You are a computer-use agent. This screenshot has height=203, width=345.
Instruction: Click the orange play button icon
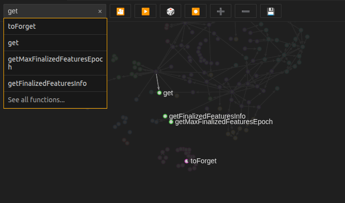click(x=145, y=11)
